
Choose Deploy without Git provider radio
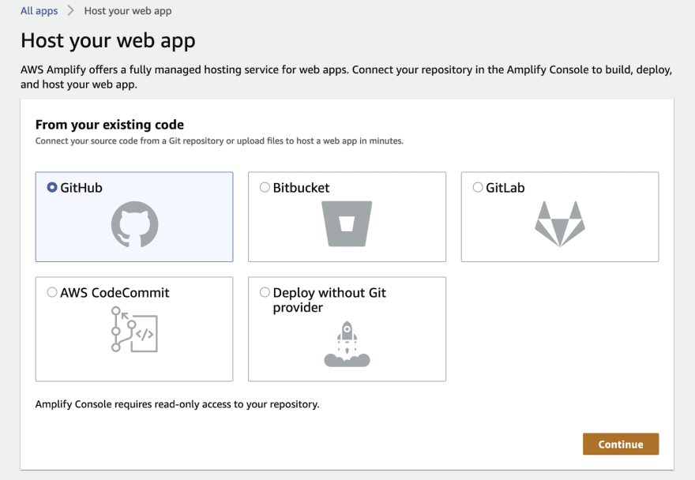pyautogui.click(x=265, y=293)
